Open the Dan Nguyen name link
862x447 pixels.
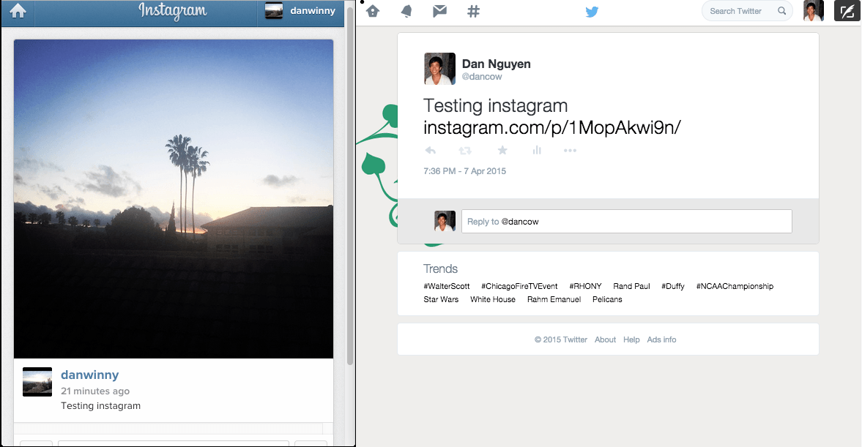click(x=497, y=64)
